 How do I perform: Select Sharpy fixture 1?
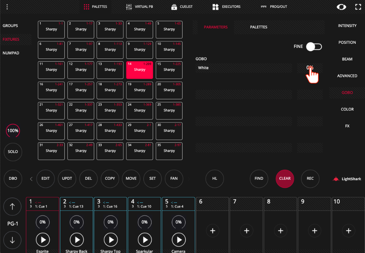pos(51,29)
